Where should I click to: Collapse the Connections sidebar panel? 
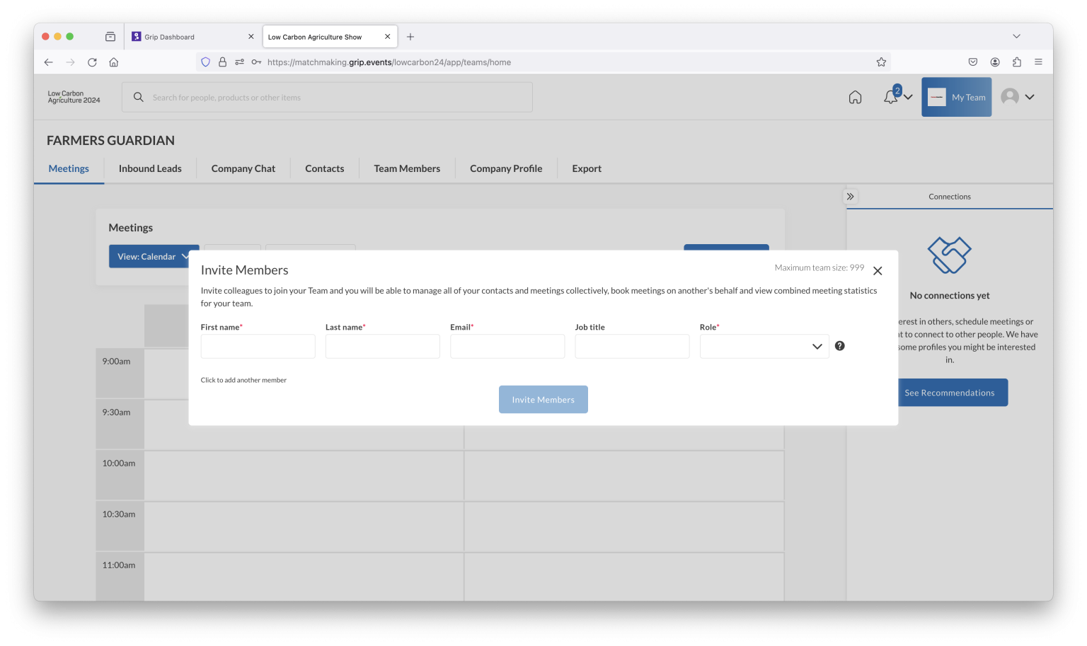click(850, 196)
